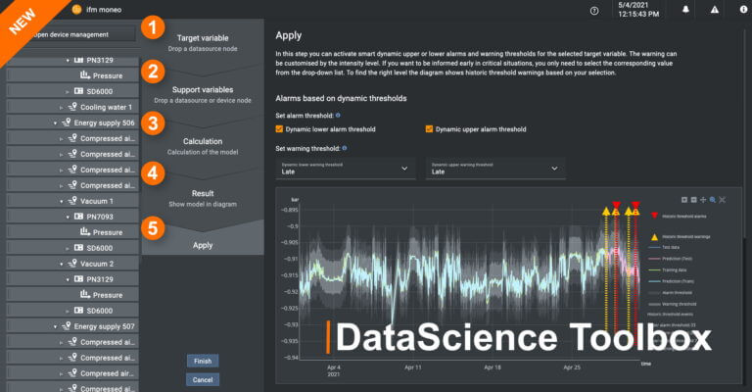Click the Cancel button

tap(203, 379)
